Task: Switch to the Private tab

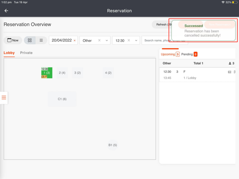Action: (x=26, y=53)
